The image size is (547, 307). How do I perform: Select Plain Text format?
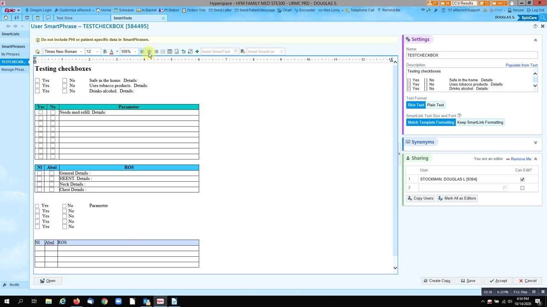pyautogui.click(x=435, y=105)
